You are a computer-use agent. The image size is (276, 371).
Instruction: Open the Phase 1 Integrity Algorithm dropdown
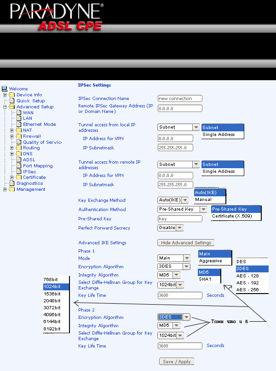(168, 275)
